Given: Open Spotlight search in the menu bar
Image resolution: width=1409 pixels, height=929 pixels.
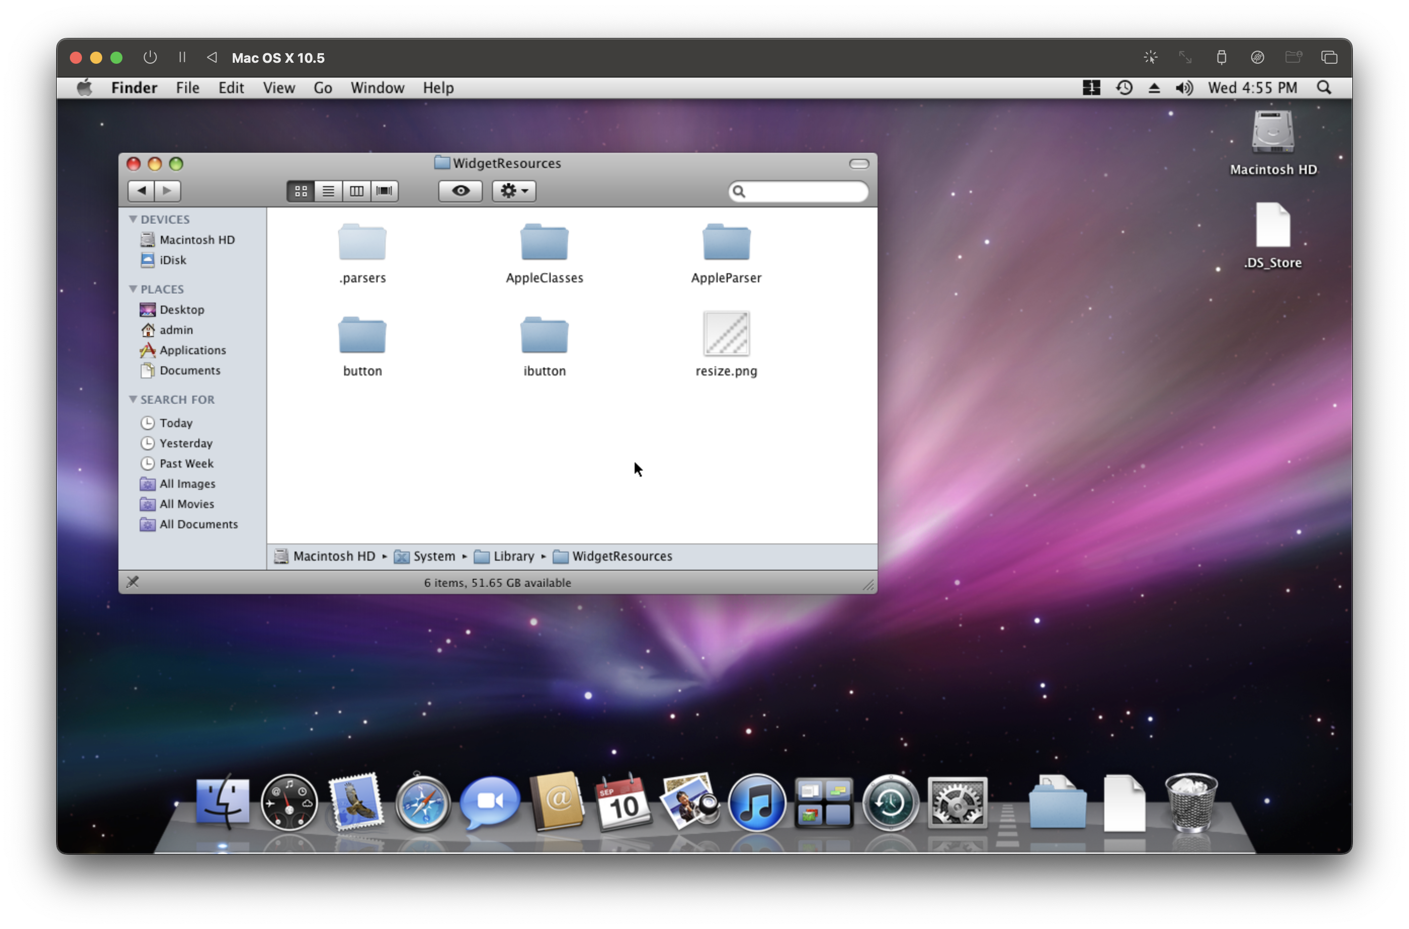Looking at the screenshot, I should tap(1323, 88).
